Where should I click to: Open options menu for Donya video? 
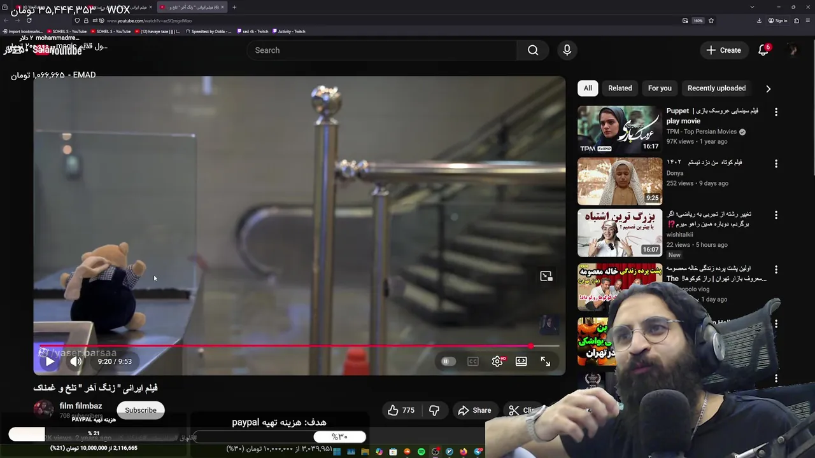[776, 163]
